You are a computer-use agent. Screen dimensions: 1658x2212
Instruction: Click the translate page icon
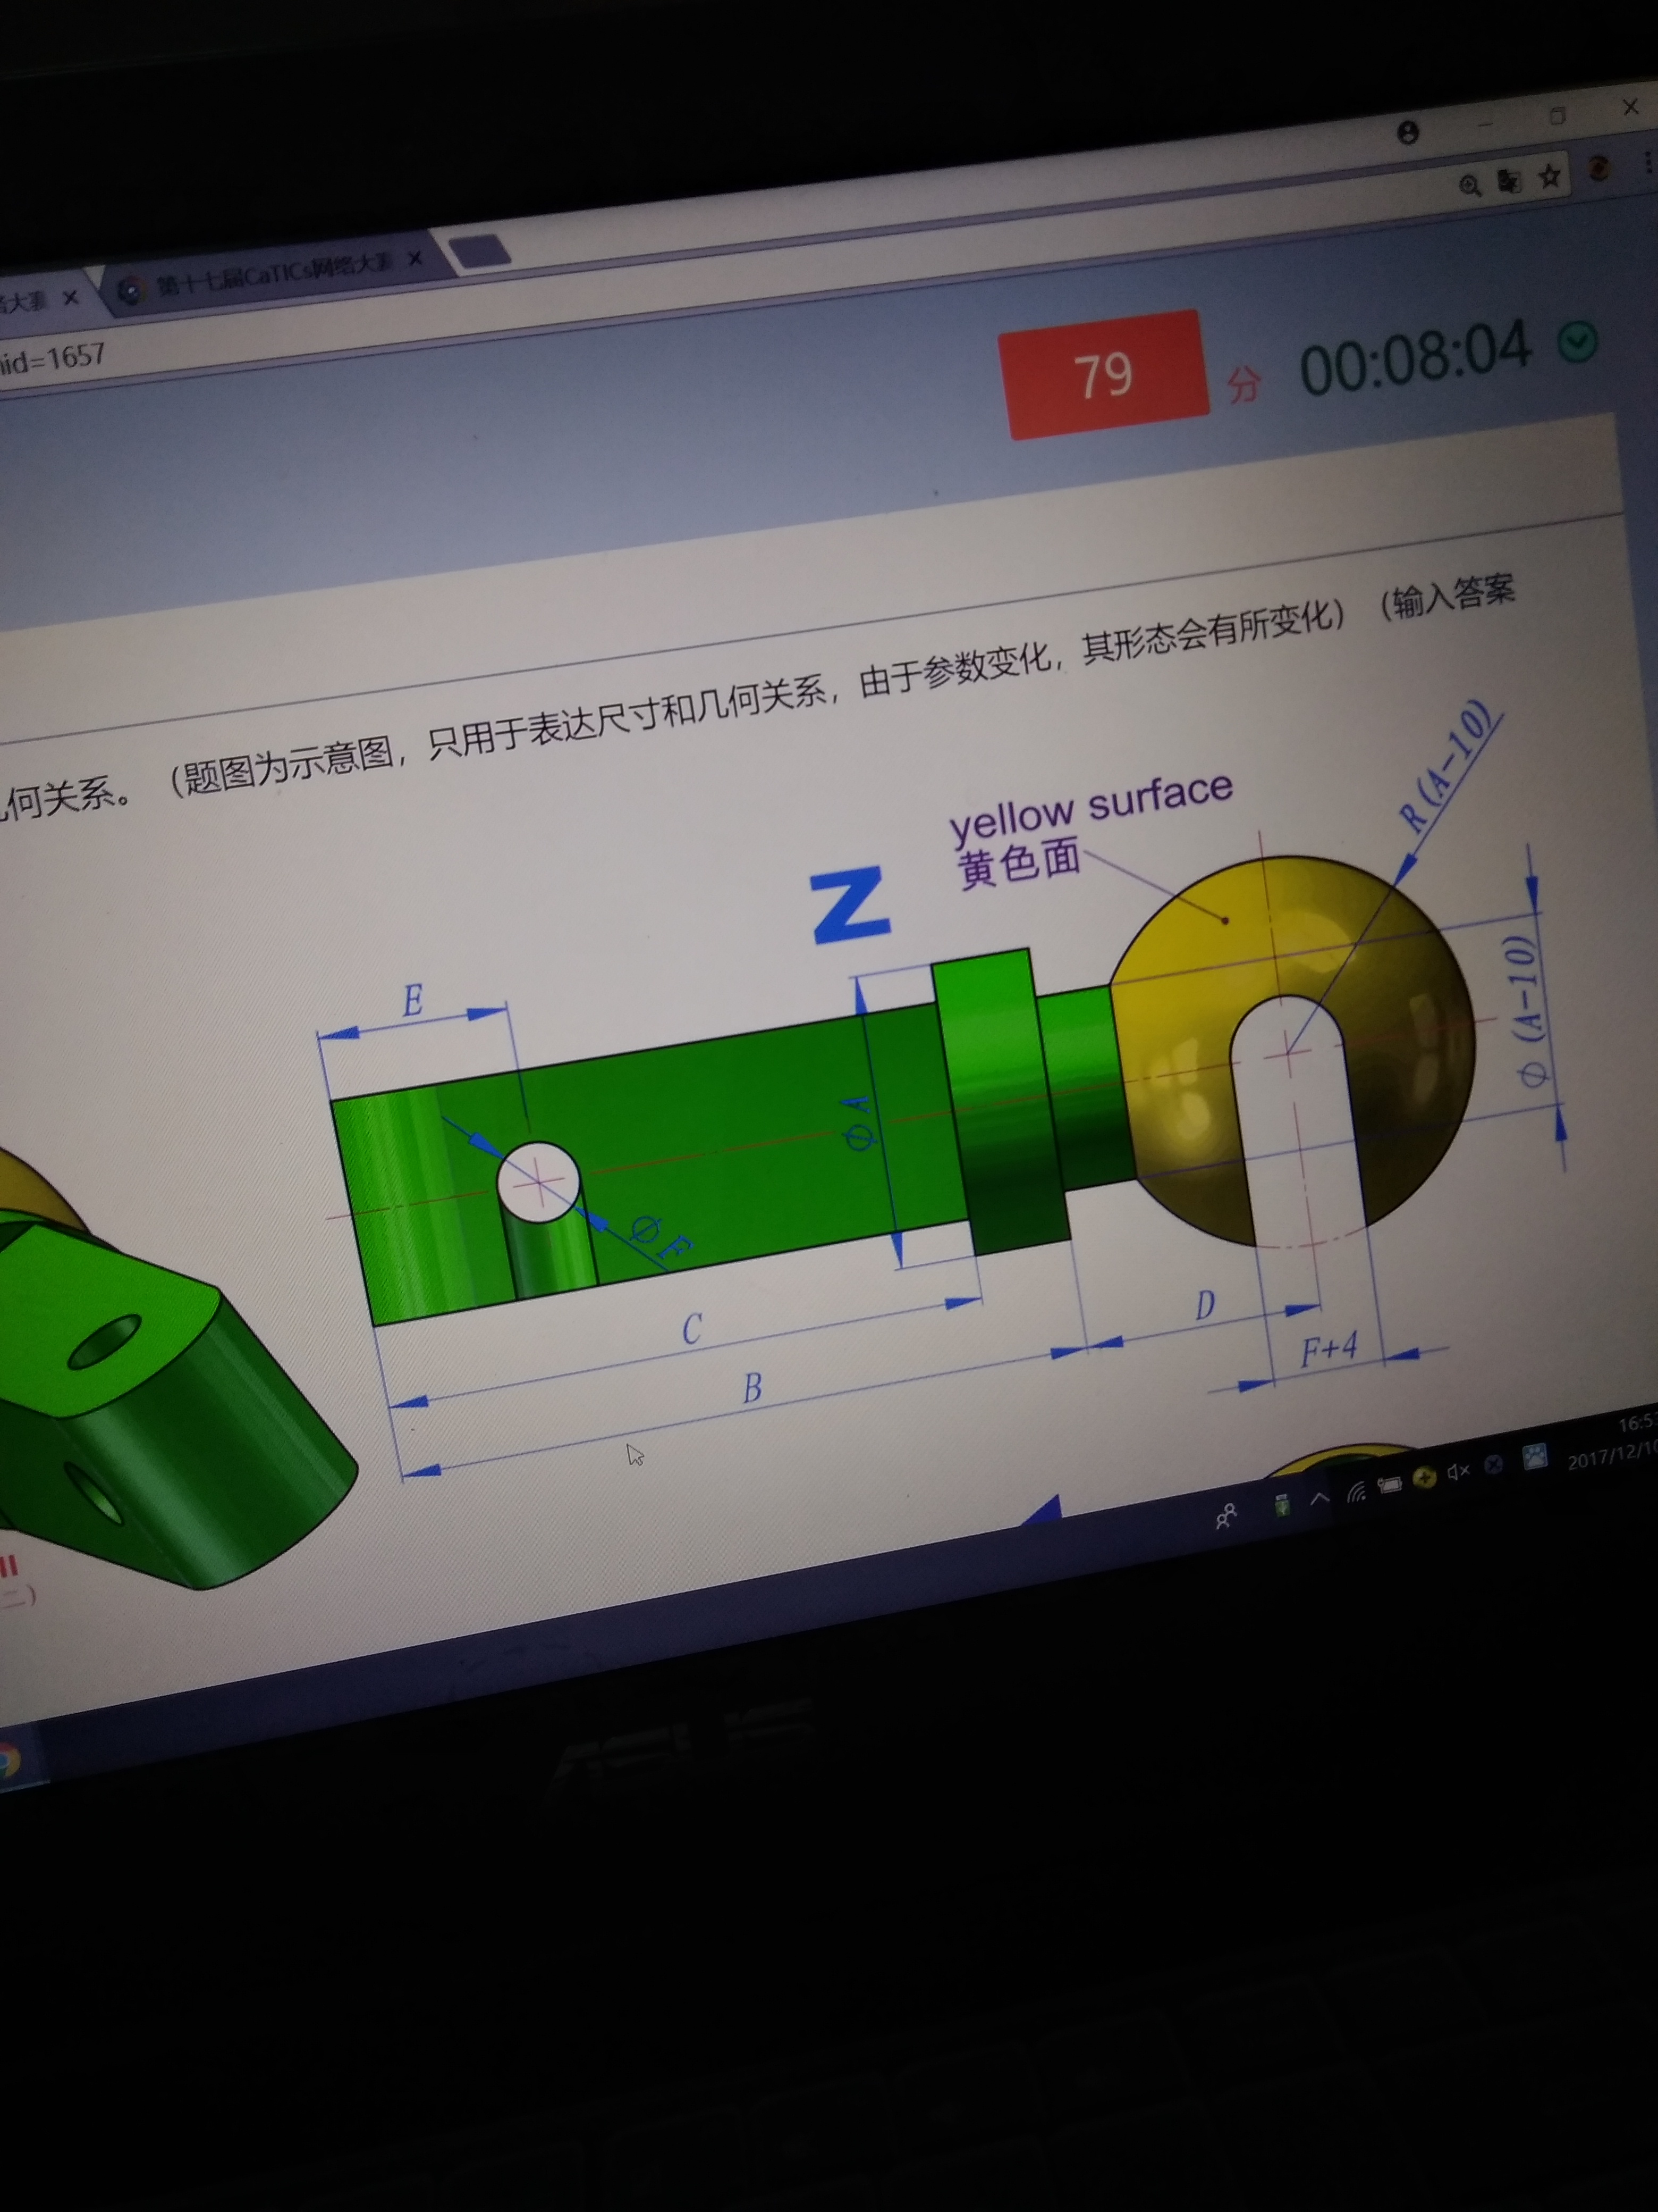coord(1508,181)
